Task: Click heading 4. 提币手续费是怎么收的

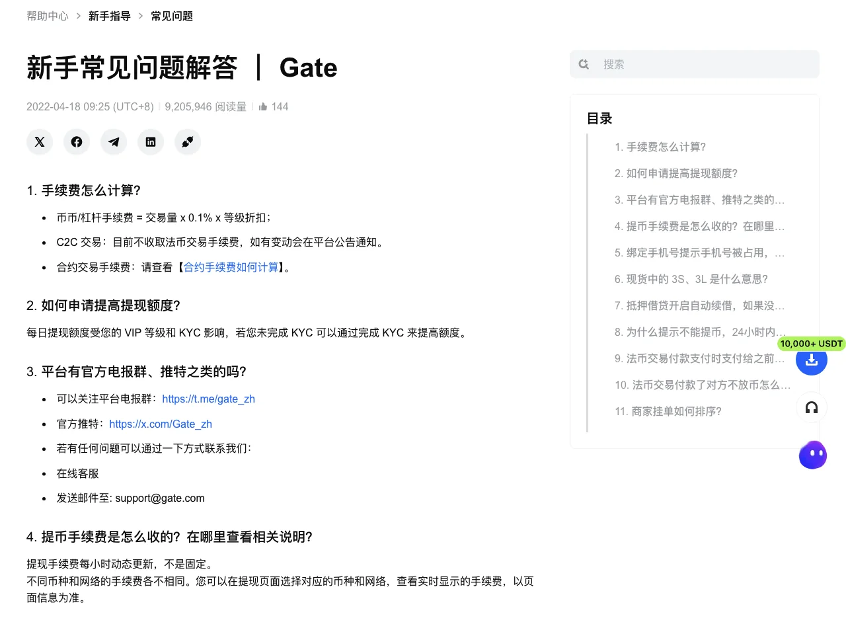Action: 169,537
